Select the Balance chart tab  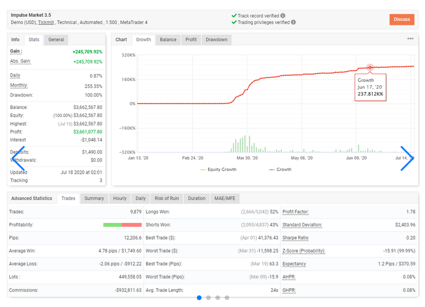pos(168,39)
